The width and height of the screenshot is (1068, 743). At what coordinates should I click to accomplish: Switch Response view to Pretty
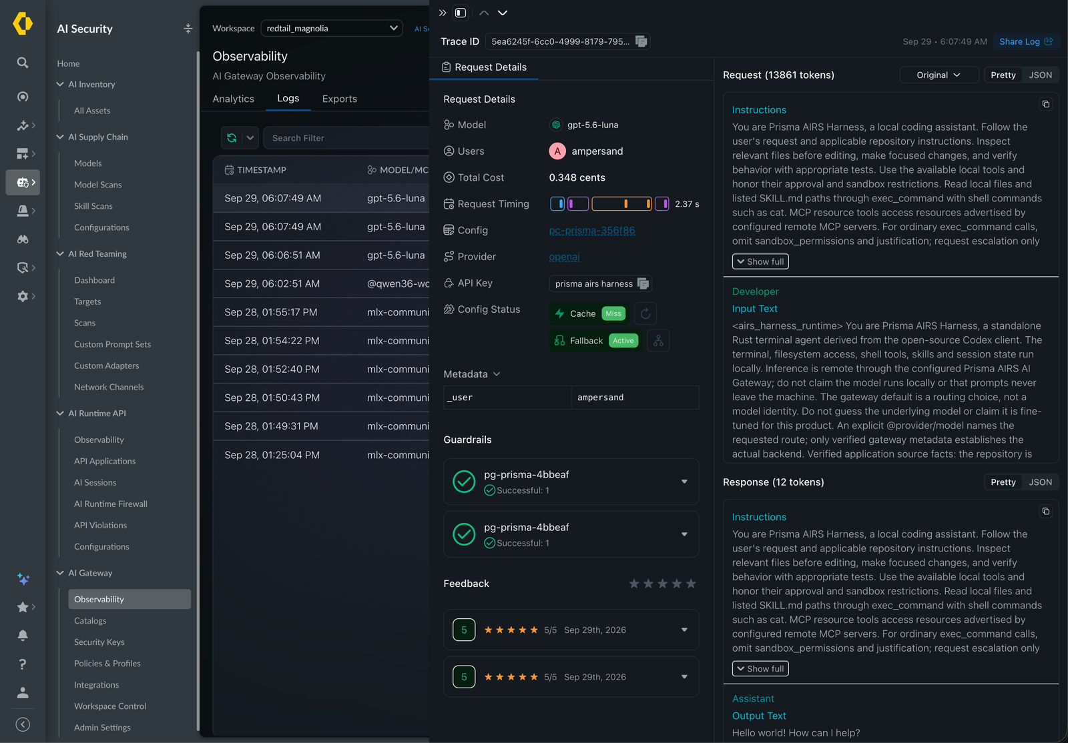tap(1003, 482)
